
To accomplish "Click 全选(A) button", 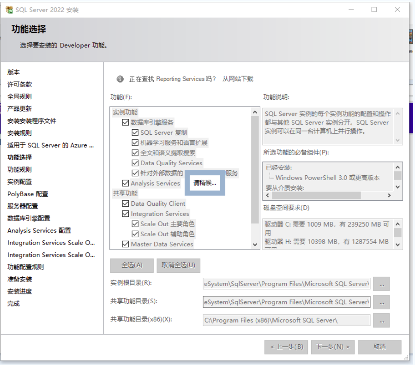I will [132, 265].
